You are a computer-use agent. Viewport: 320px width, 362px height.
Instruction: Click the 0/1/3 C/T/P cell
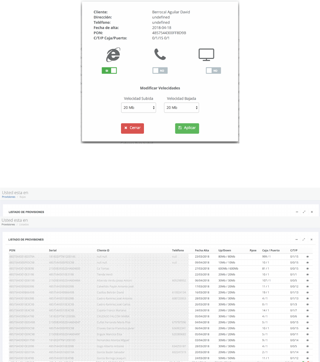(294, 304)
